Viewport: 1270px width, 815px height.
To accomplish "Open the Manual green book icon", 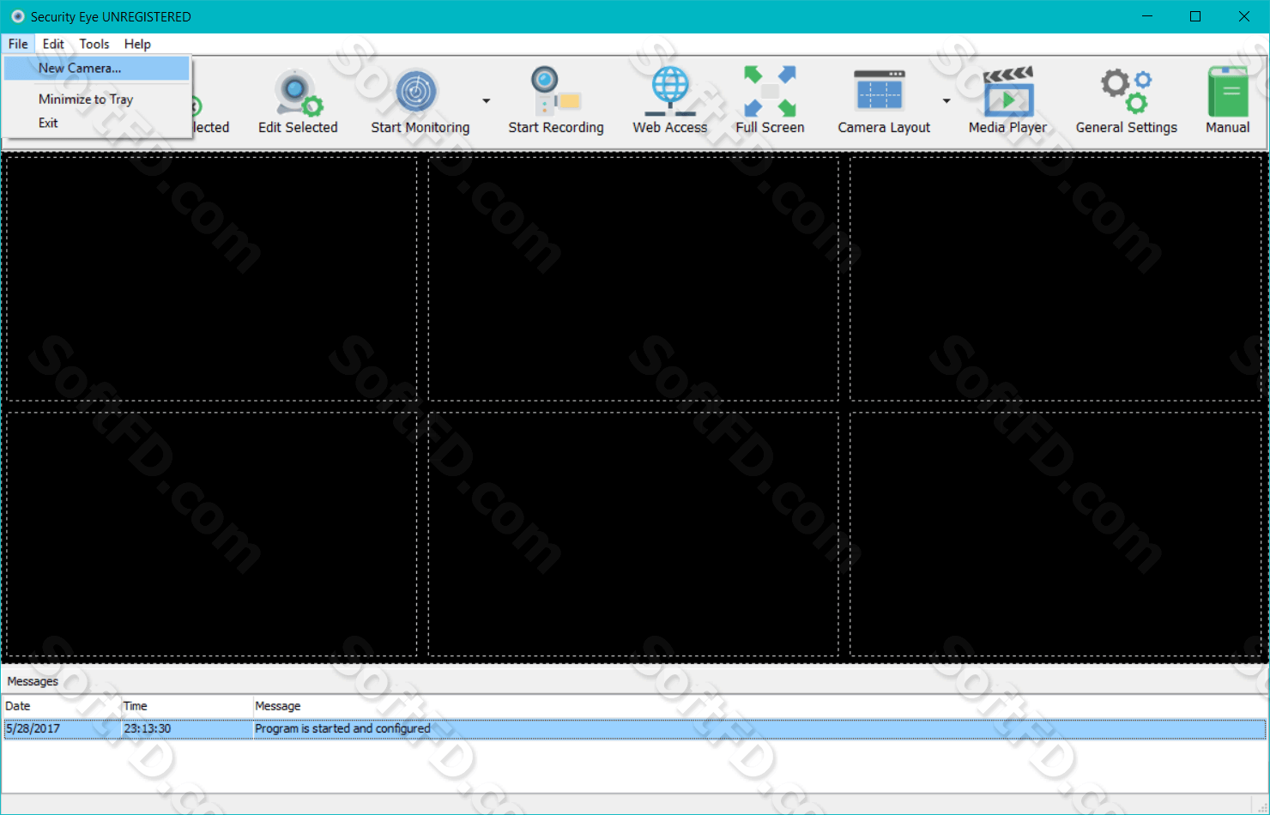I will click(x=1228, y=92).
